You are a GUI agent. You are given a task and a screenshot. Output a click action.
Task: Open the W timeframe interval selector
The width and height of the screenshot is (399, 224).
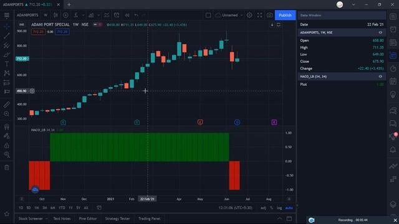46,15
